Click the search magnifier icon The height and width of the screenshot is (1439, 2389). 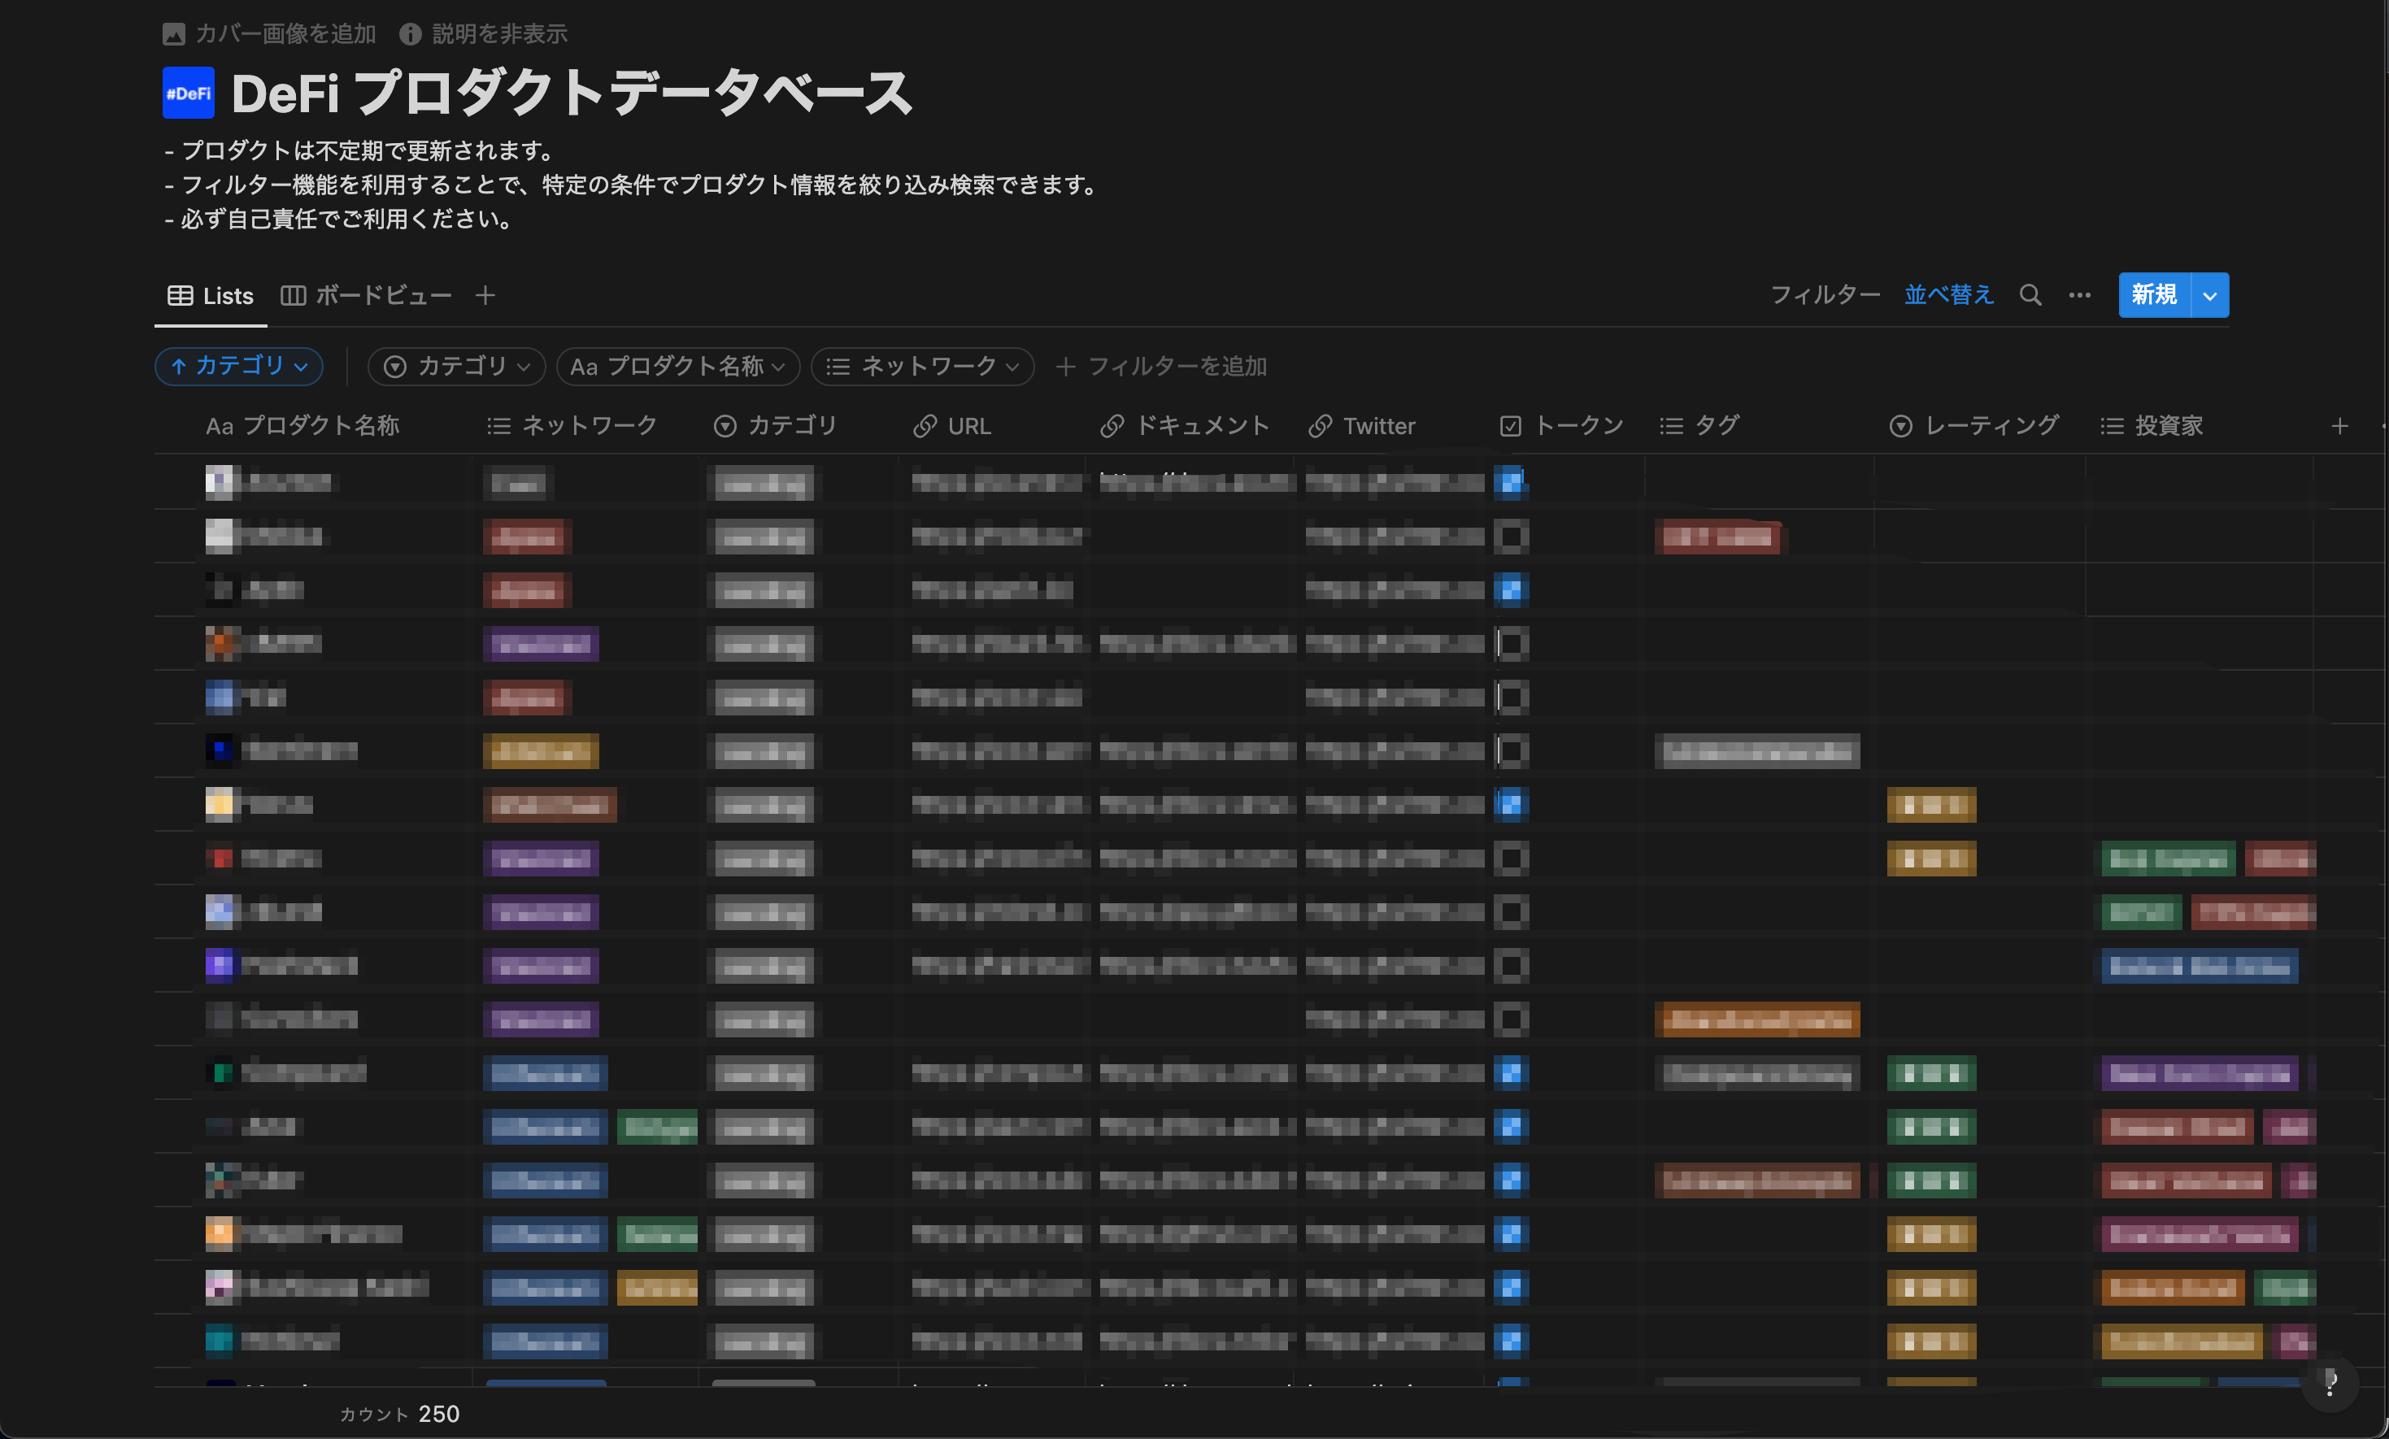(2030, 295)
